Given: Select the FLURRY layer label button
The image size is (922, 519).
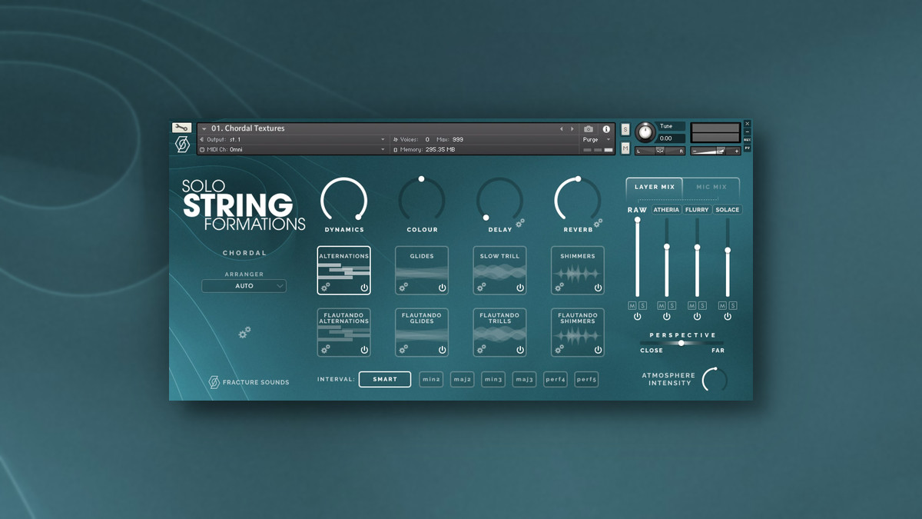Looking at the screenshot, I should (x=697, y=210).
